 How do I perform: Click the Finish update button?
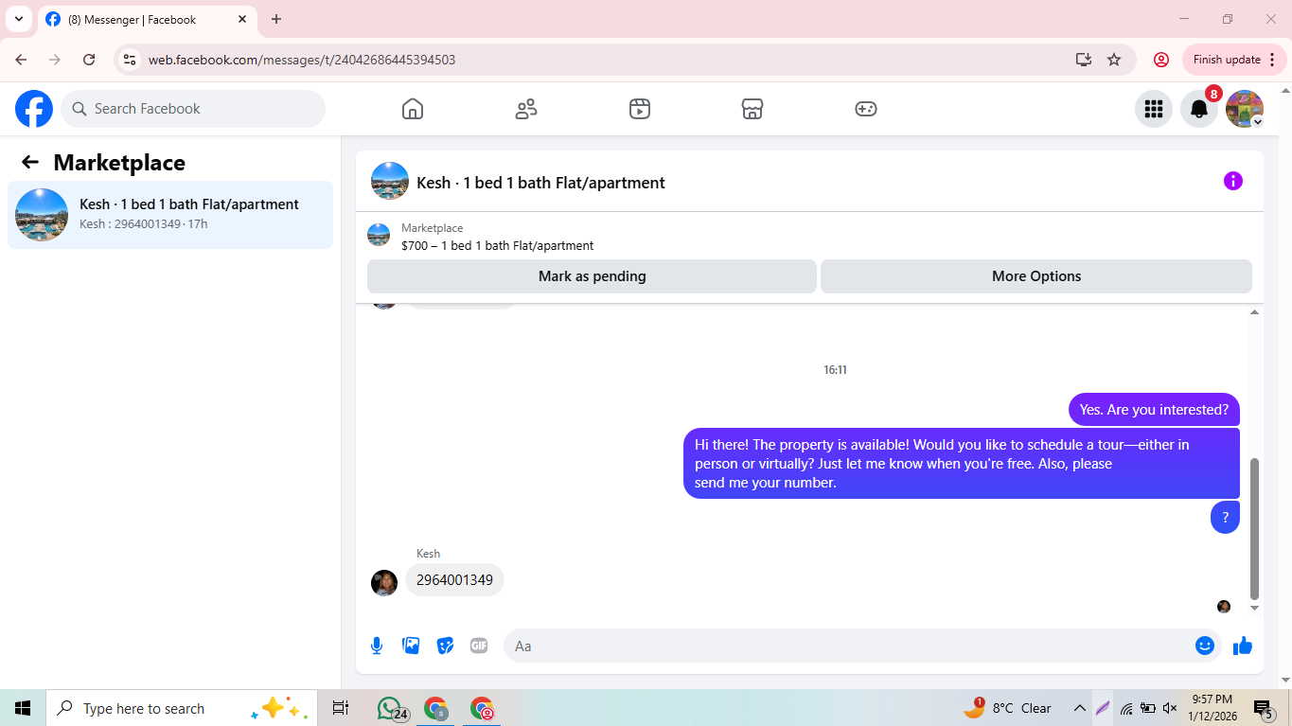pos(1234,60)
